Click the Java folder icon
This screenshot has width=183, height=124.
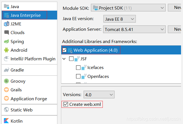click(x=6, y=6)
